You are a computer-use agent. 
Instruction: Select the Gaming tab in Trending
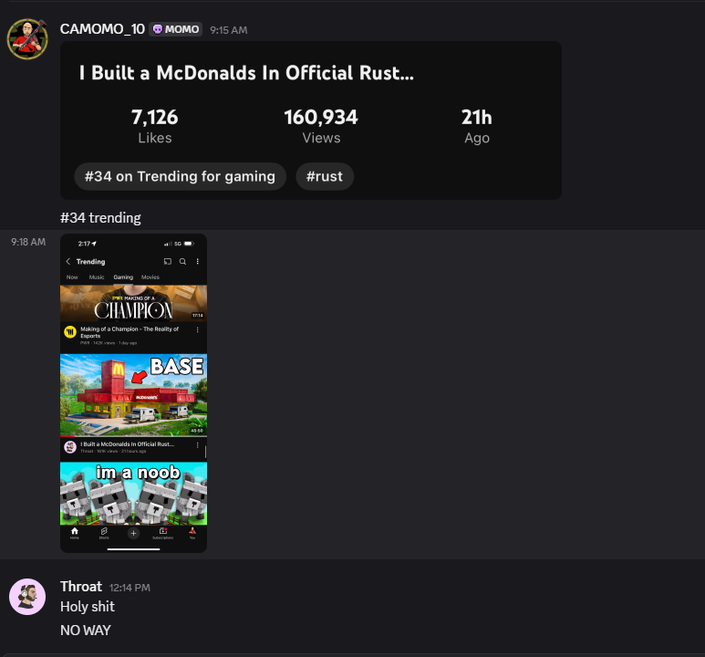pyautogui.click(x=123, y=277)
